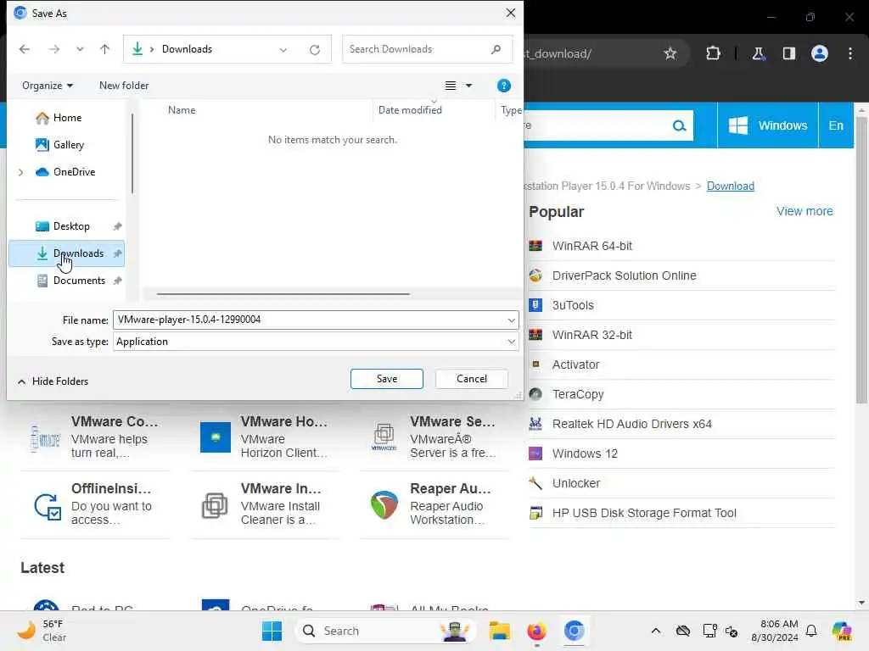Collapse folders with Hide Folders

coord(53,381)
